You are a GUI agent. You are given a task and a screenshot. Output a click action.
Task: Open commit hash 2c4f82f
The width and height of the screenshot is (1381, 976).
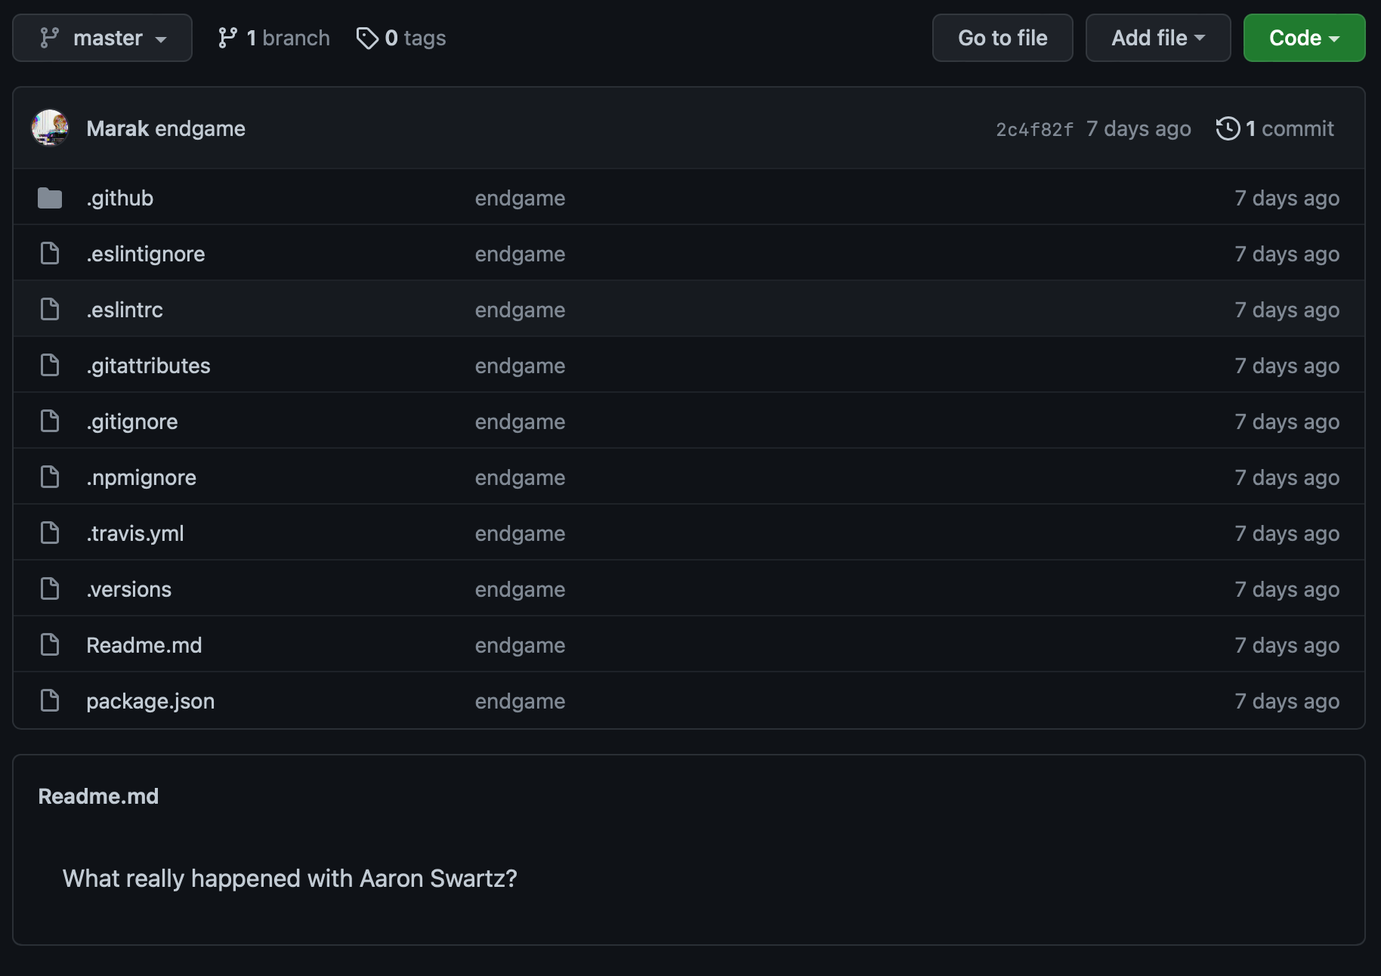(1034, 129)
